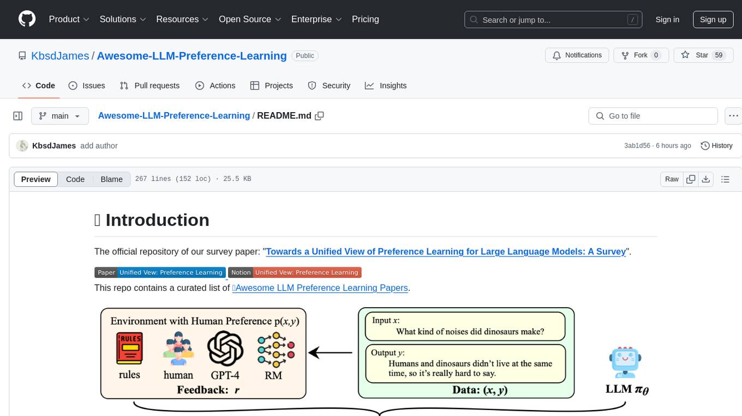The image size is (742, 416).
Task: Open the Actions tab
Action: (215, 85)
